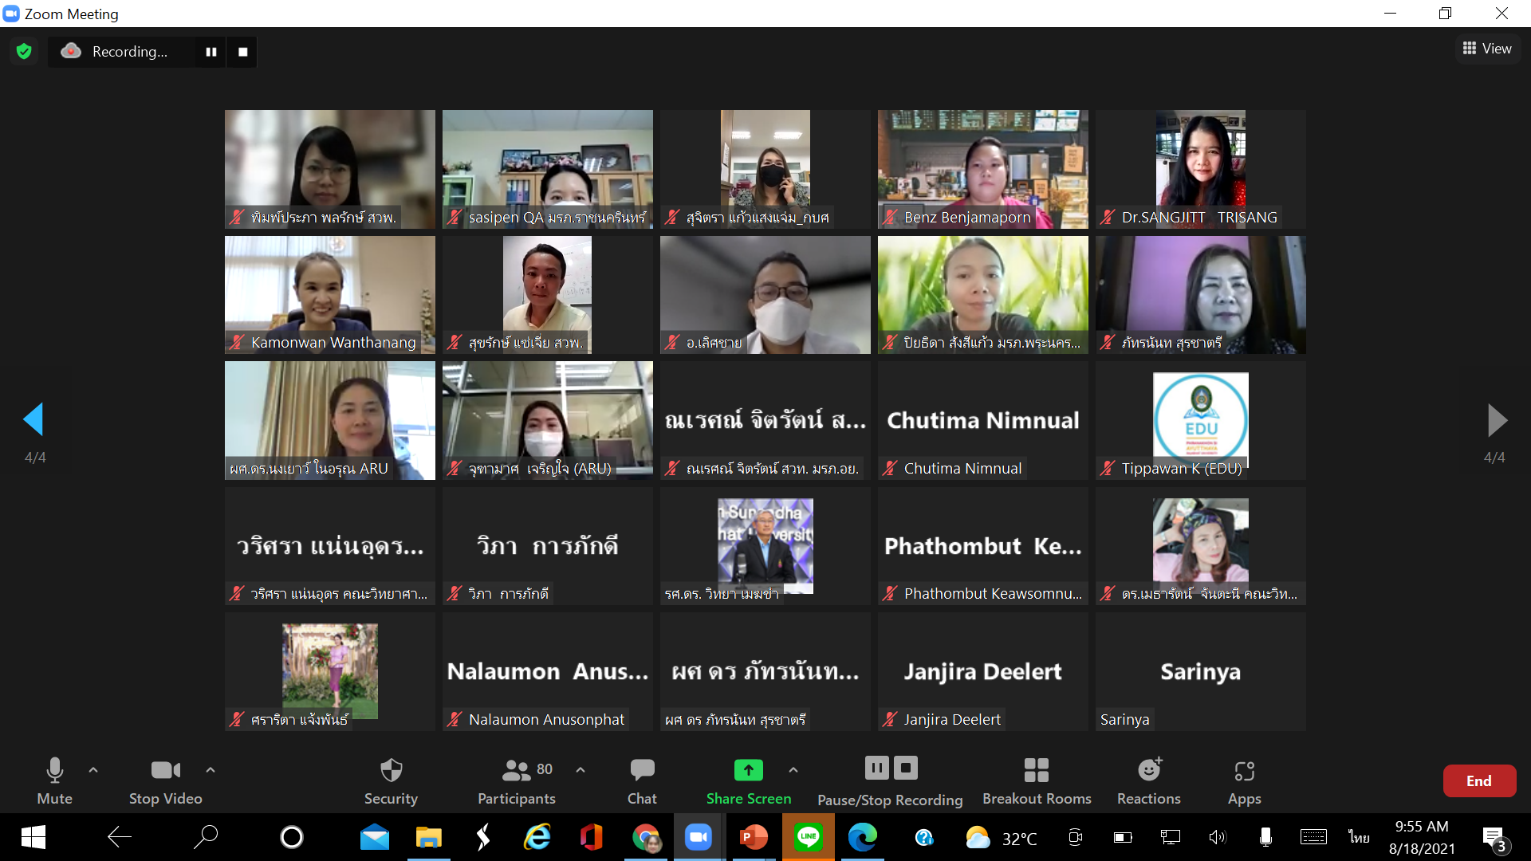This screenshot has height=861, width=1531.
Task: Stop recording with the top square button
Action: (x=243, y=52)
